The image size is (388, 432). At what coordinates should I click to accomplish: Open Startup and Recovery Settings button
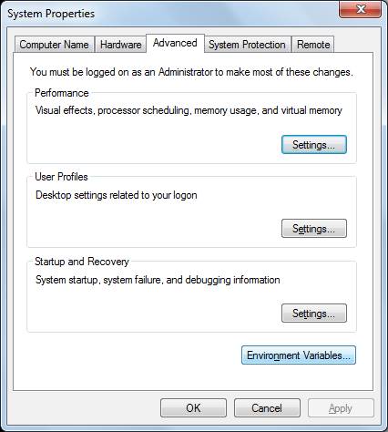314,314
